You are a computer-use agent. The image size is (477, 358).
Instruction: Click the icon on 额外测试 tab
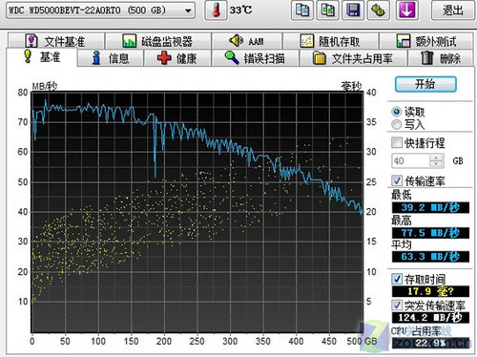pyautogui.click(x=404, y=41)
